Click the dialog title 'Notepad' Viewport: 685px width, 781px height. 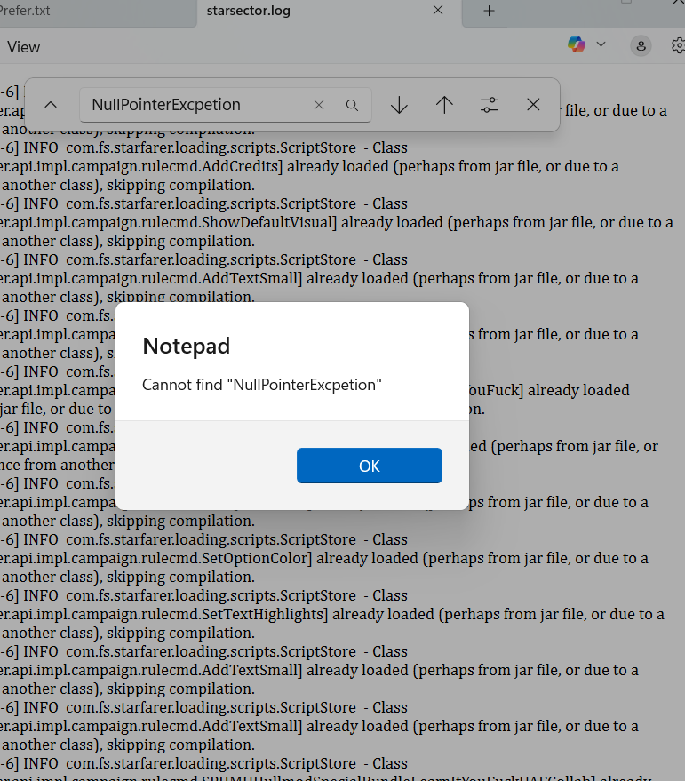pyautogui.click(x=187, y=346)
